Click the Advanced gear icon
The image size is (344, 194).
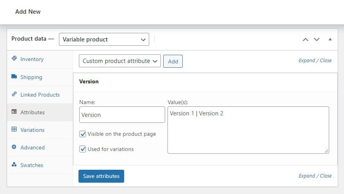coord(14,147)
